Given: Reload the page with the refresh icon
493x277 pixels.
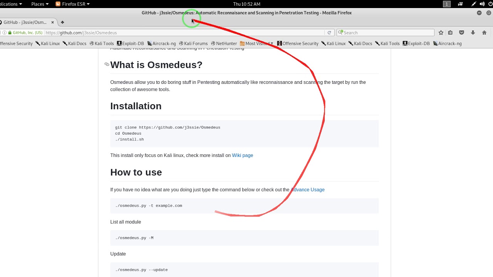Looking at the screenshot, I should (329, 33).
